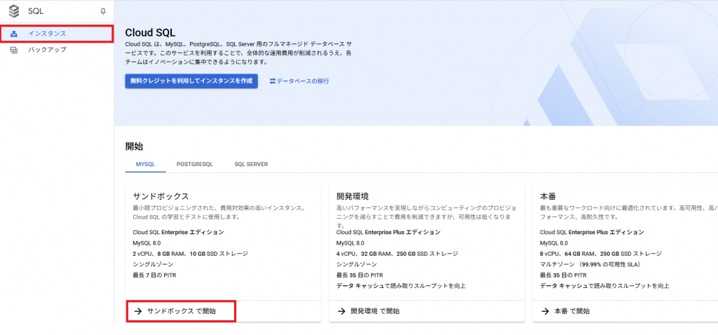718x335 pixels.
Task: Click 'Cloud SQL Enterprise Plus エディション' in 開発環境 card
Action: (388, 232)
